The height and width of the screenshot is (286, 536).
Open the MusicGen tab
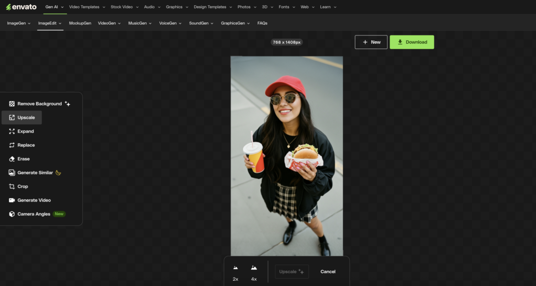(x=140, y=23)
